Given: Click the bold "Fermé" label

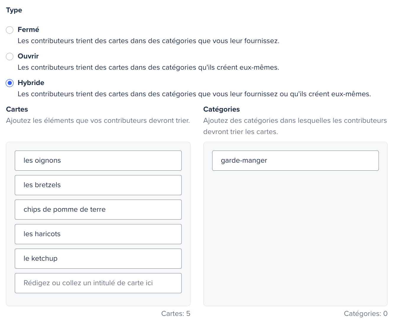Looking at the screenshot, I should pyautogui.click(x=28, y=30).
